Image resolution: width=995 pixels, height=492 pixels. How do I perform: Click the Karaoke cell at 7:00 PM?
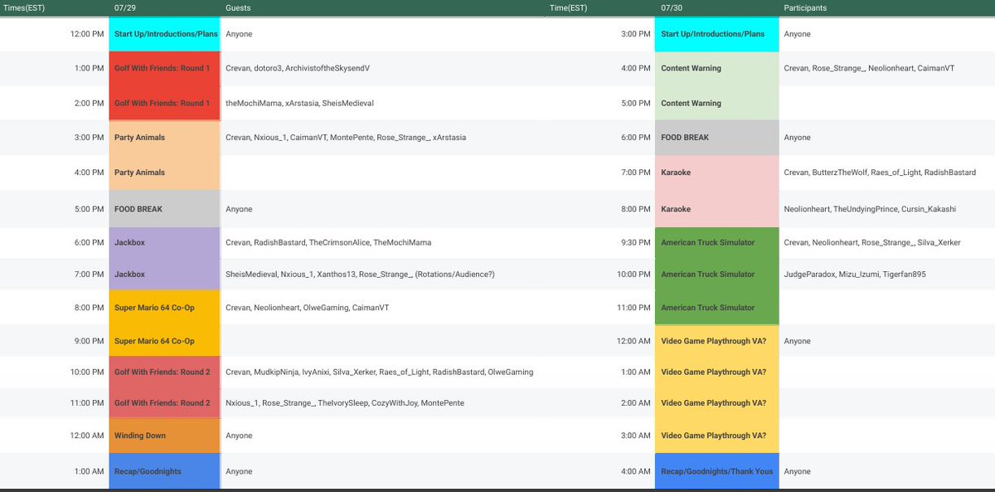716,173
